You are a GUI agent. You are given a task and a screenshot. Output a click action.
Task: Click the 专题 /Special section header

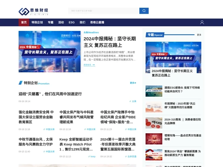(155, 35)
